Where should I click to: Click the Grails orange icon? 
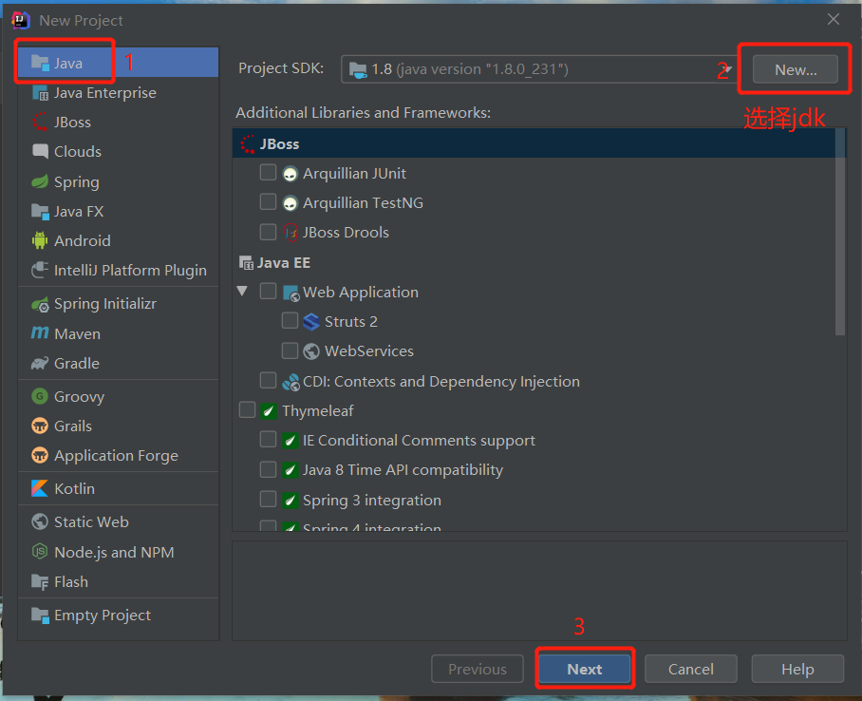(40, 426)
